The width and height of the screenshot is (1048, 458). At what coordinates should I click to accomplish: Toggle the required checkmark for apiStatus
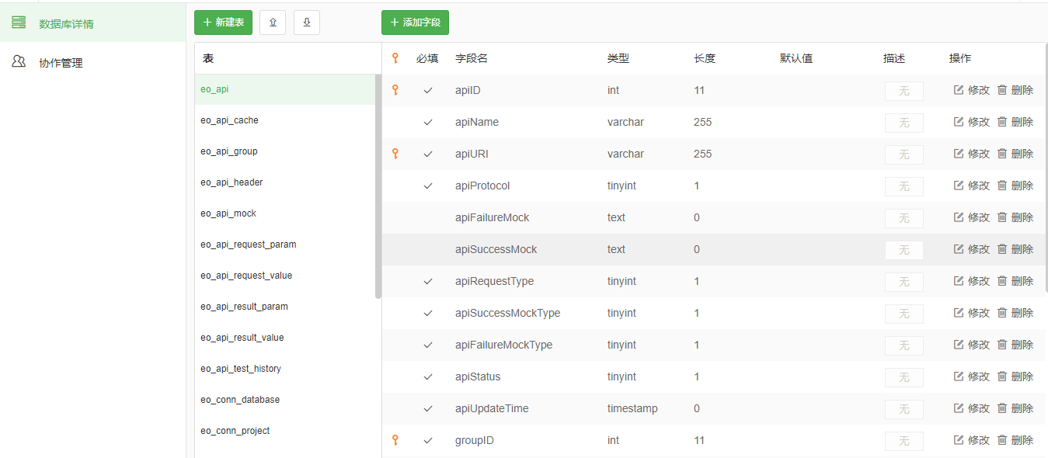[428, 376]
